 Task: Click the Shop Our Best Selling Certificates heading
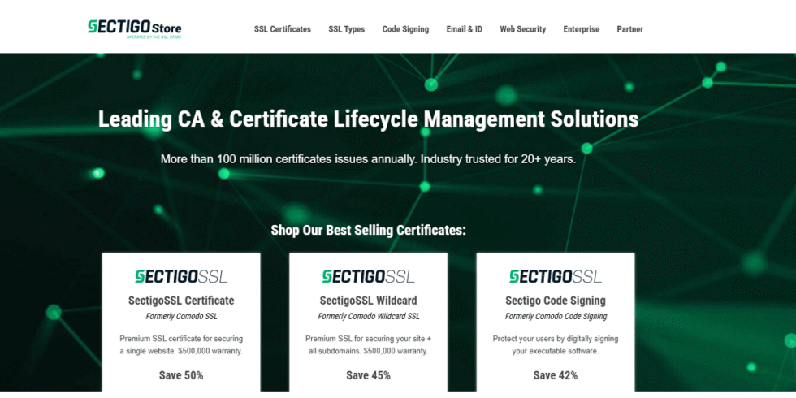(369, 230)
